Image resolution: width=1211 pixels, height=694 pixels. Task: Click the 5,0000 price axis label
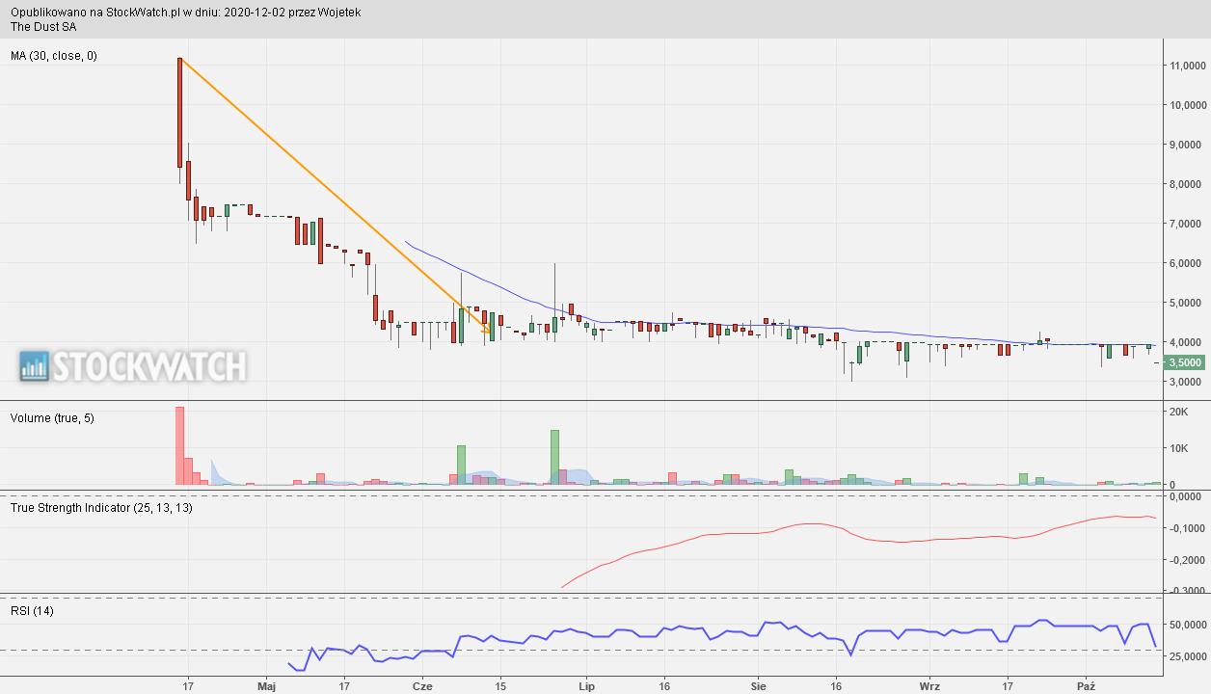pos(1187,303)
